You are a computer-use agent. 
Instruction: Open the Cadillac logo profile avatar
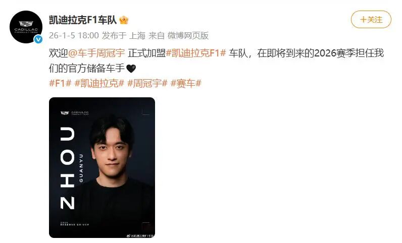click(x=26, y=27)
